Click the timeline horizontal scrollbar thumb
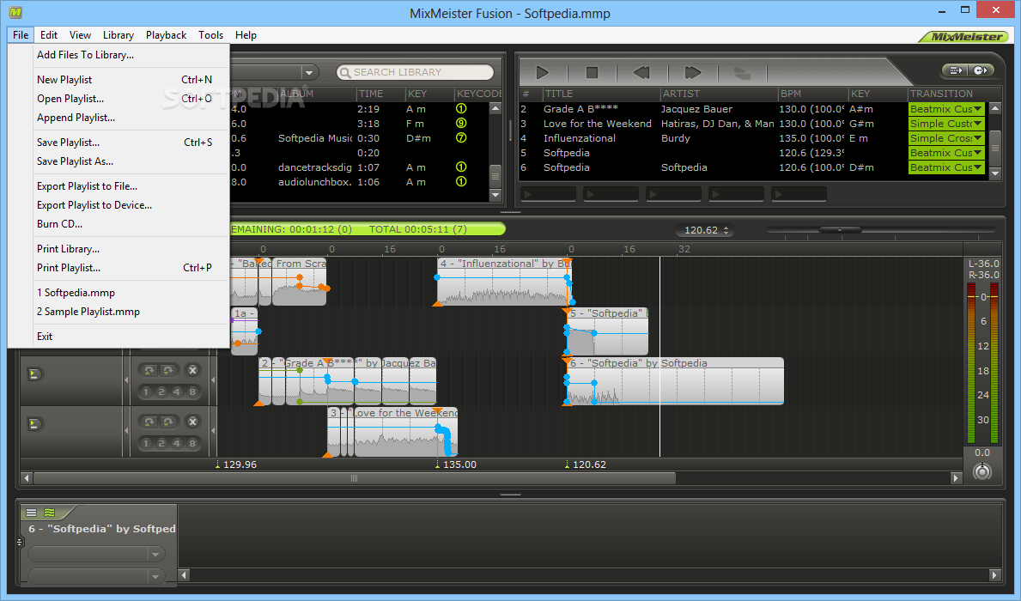Screen dimensions: 1021x601 click(x=355, y=478)
